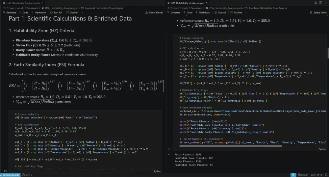Viewport: 329px width, 177px height.
Task: Click Generate icon in left editor toolbar
Action: 4,13
